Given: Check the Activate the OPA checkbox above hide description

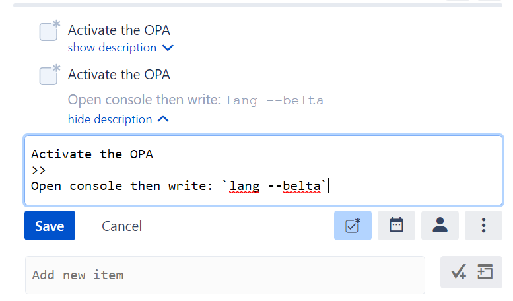Looking at the screenshot, I should (x=49, y=75).
